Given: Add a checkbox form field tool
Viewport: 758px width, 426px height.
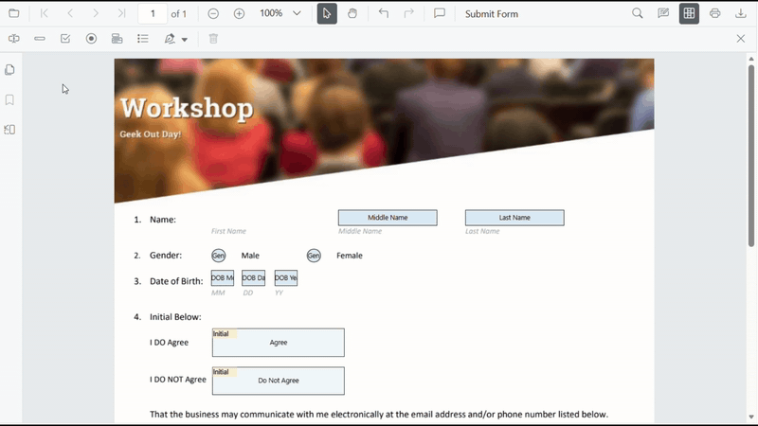Looking at the screenshot, I should tap(65, 39).
